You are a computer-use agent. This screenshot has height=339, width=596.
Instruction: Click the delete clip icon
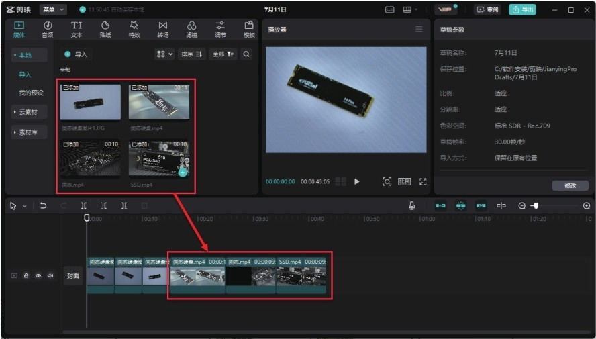pos(144,206)
